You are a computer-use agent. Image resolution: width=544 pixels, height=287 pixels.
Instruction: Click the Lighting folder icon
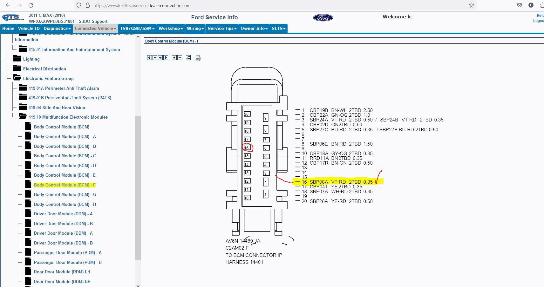pos(17,58)
